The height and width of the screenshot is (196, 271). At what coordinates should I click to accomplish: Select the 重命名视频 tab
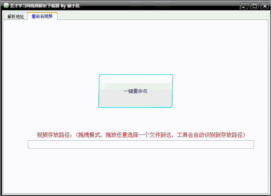(x=42, y=16)
